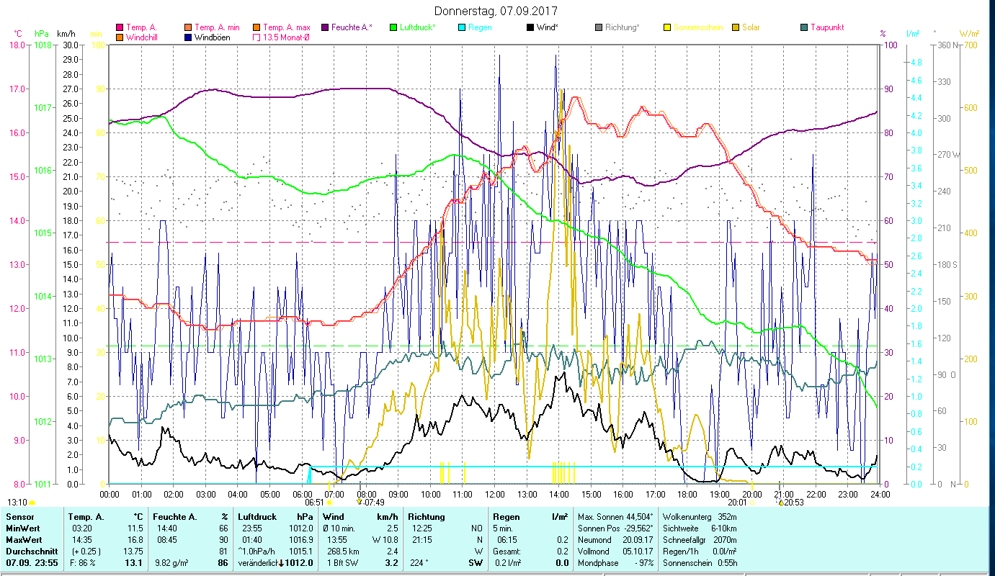Click the W/m² axis unit label
The image size is (995, 576).
point(970,34)
